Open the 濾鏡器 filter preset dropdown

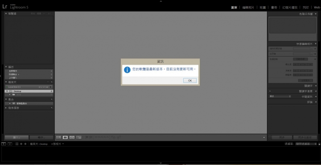click(x=306, y=144)
